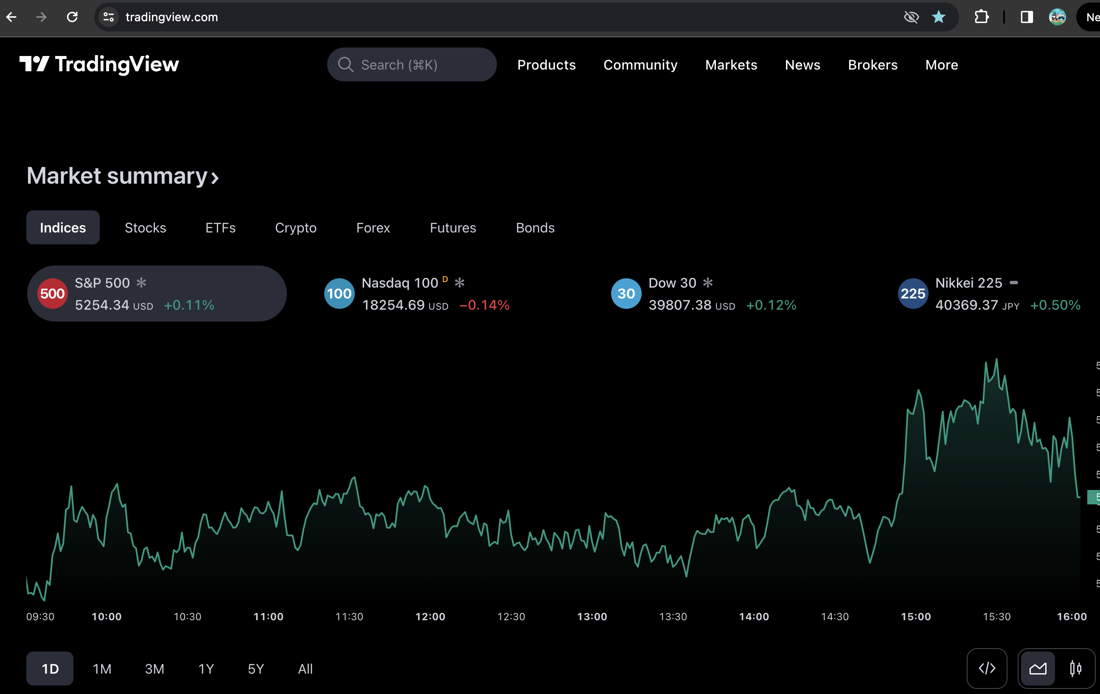
Task: Set chart range to All
Action: [x=305, y=669]
